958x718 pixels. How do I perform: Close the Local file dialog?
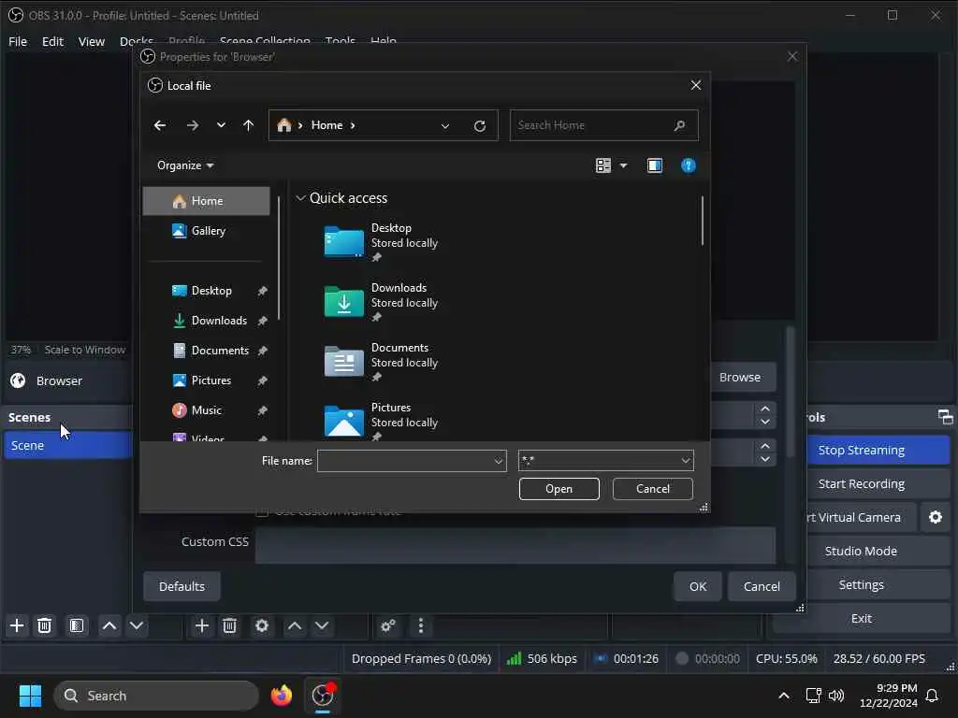tap(695, 85)
